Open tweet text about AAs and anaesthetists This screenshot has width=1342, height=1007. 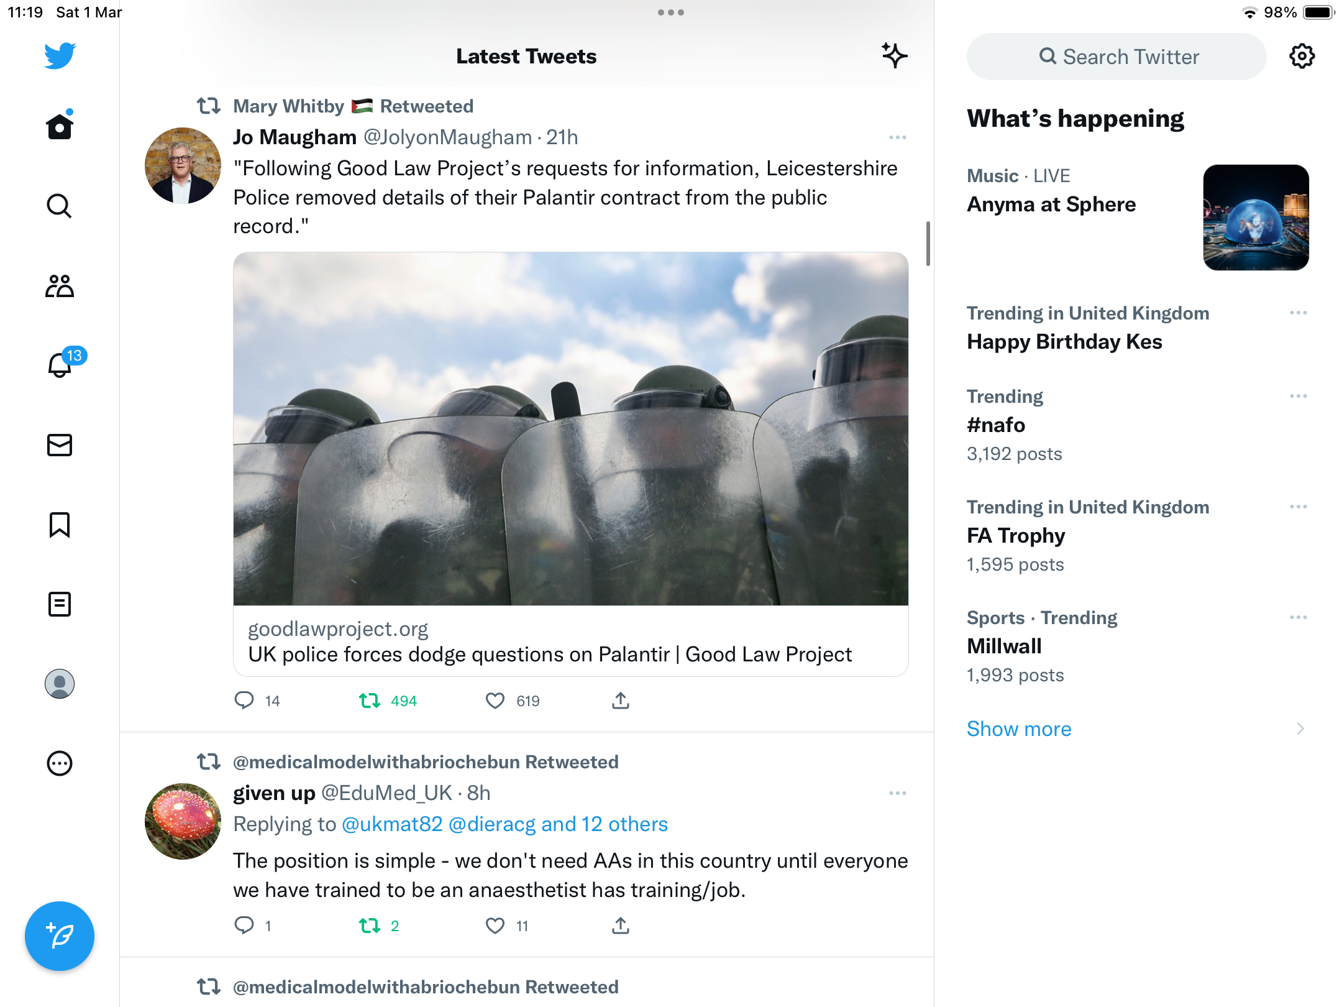(x=570, y=875)
